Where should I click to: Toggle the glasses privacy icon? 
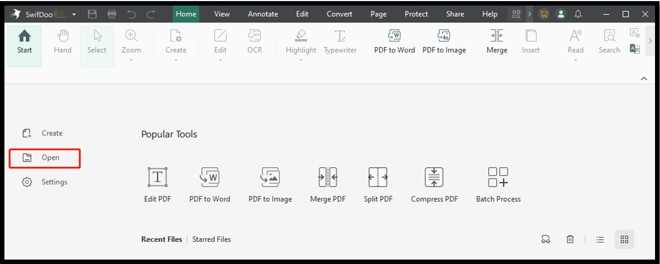[545, 239]
